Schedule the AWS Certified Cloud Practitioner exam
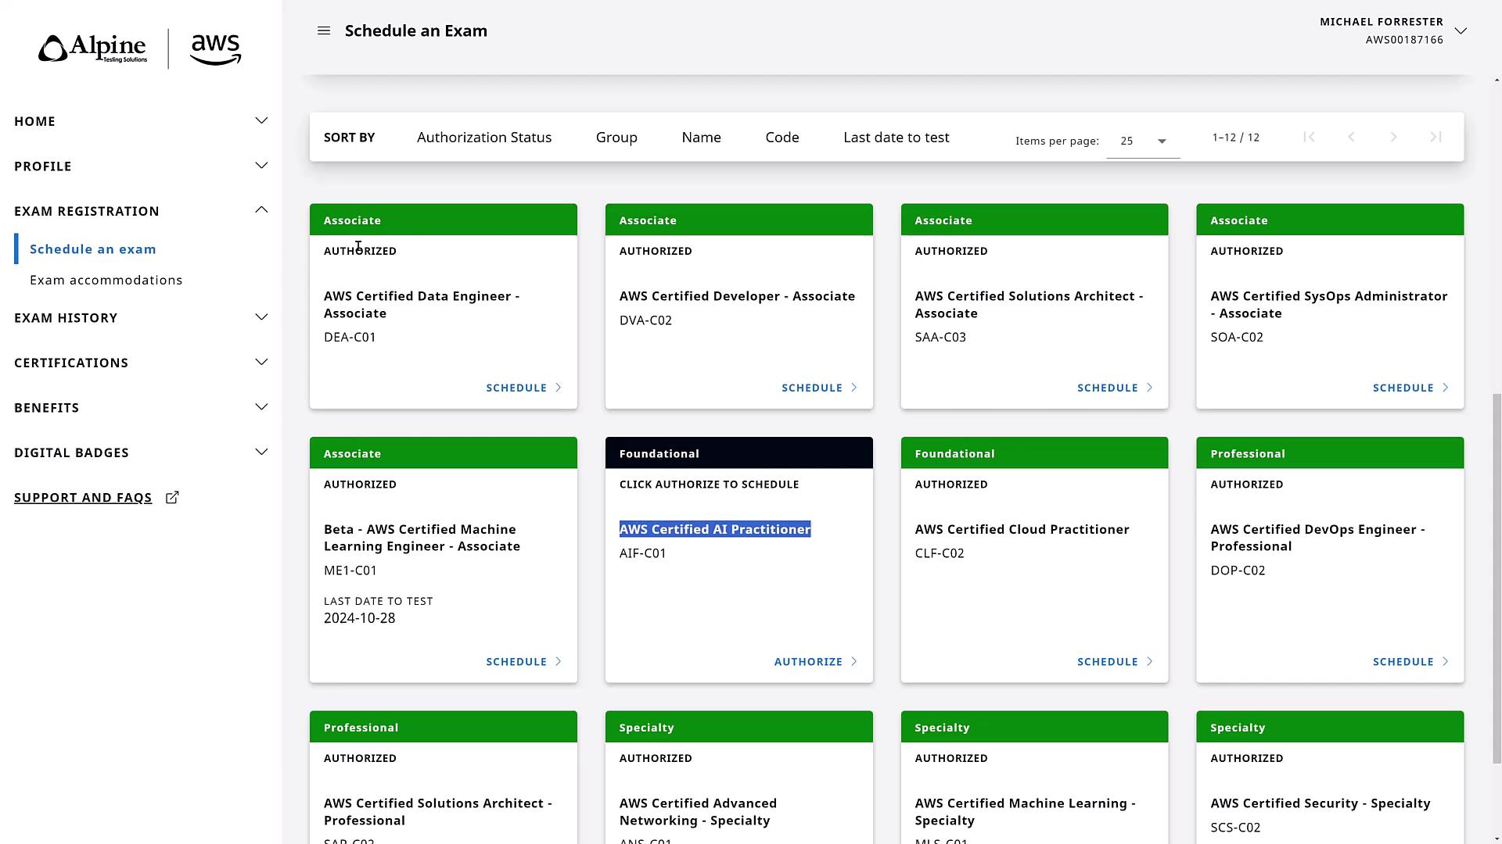 (1114, 662)
